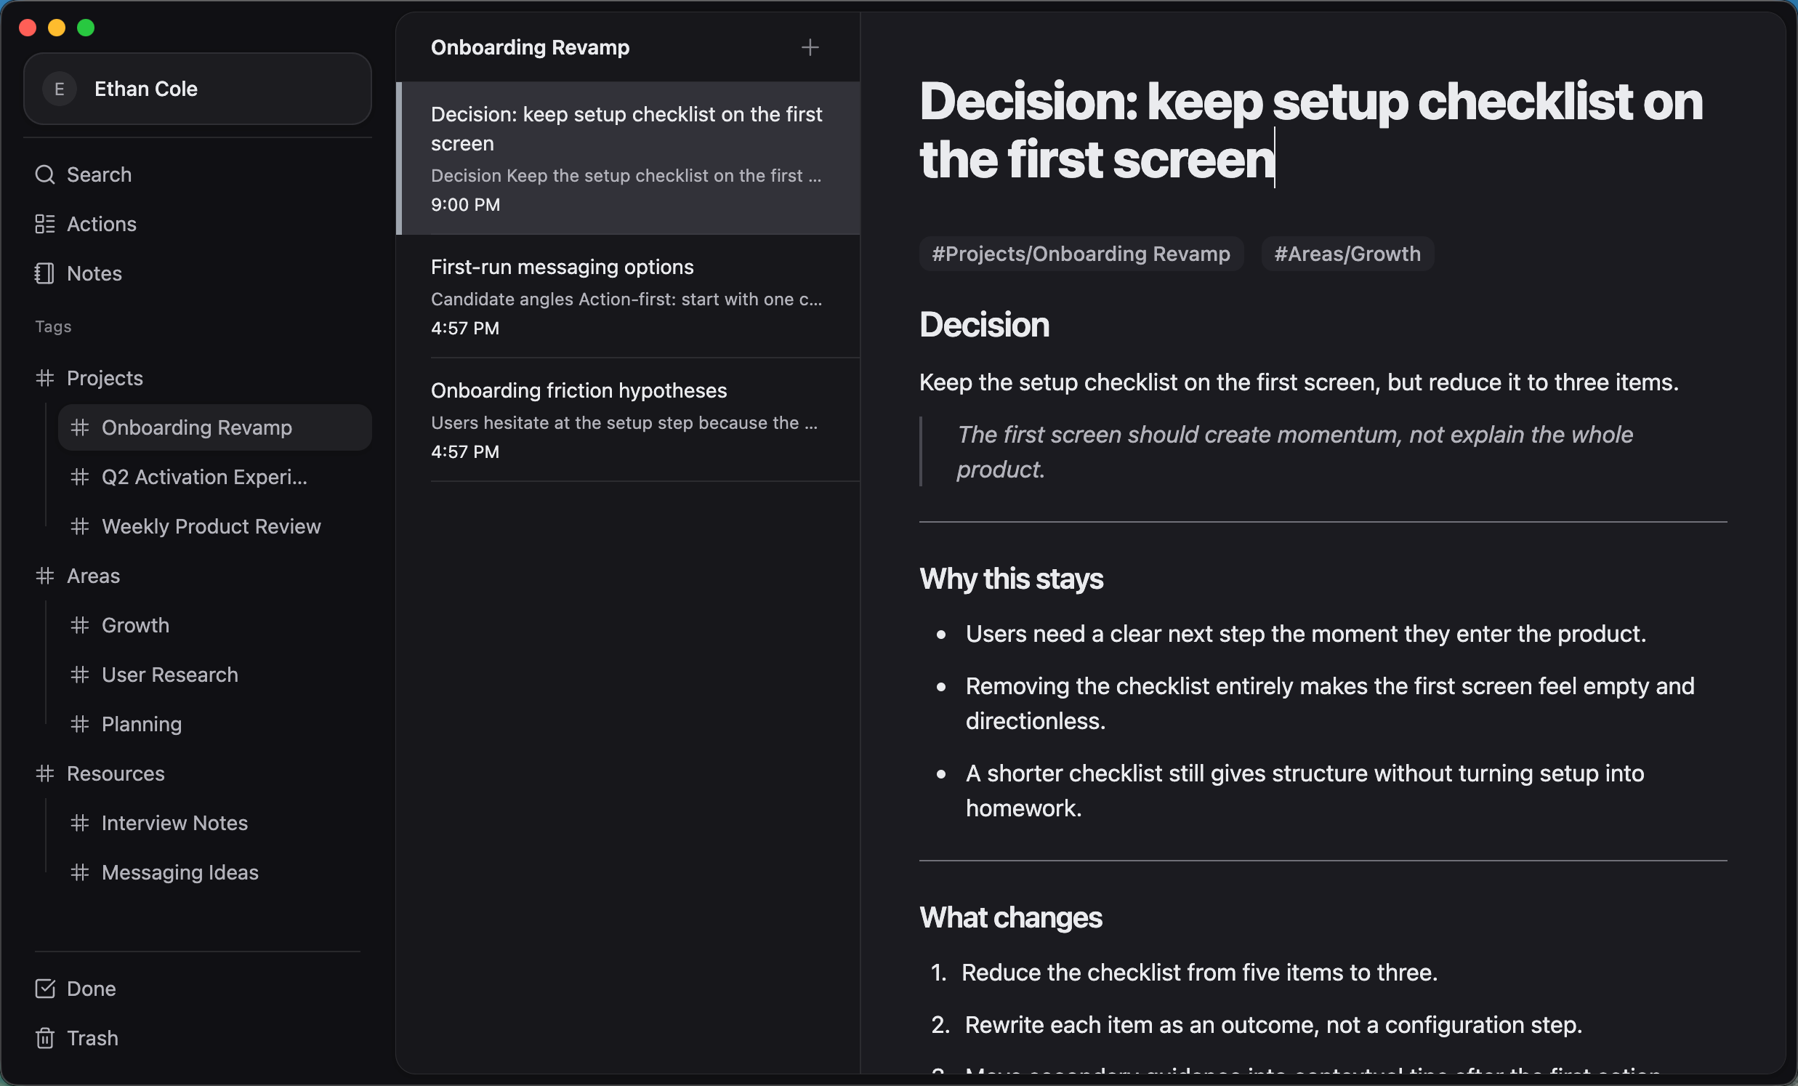The image size is (1798, 1086).
Task: Click Ethan Cole's avatar circle
Action: [59, 89]
